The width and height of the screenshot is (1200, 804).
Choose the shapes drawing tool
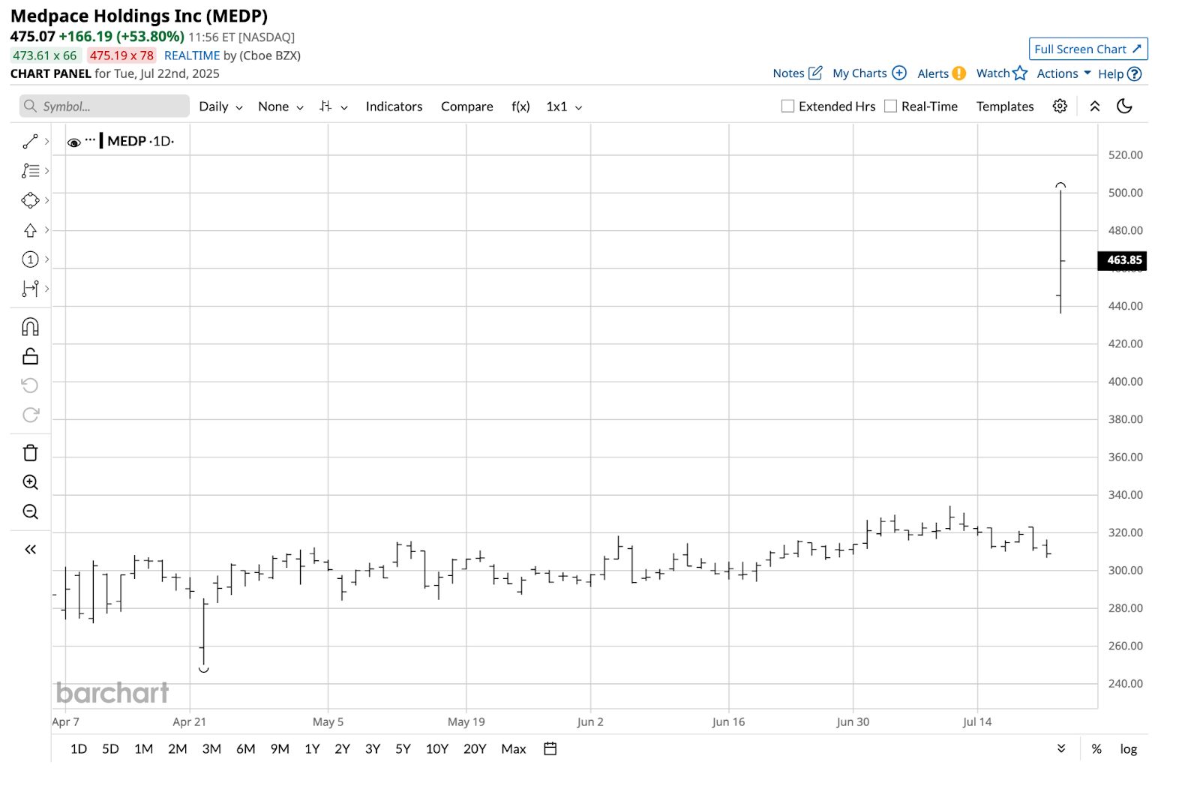point(30,200)
